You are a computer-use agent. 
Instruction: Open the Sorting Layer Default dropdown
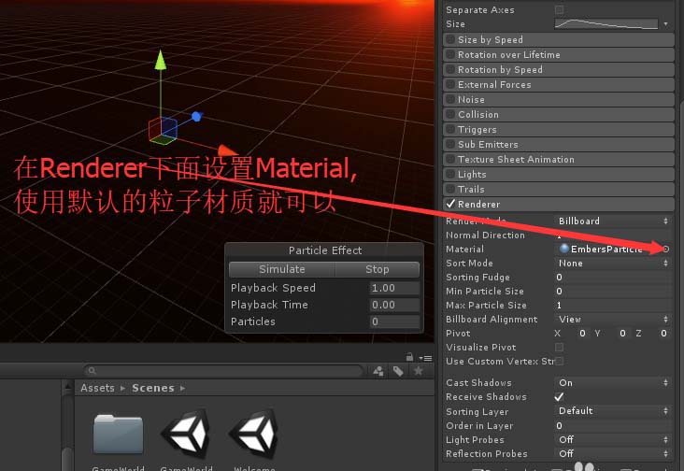pos(612,411)
